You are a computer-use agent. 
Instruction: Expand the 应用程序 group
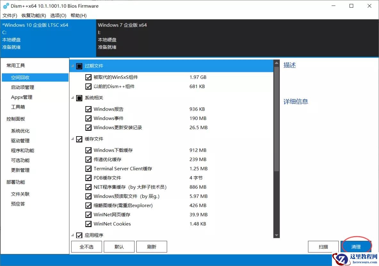tap(72, 235)
